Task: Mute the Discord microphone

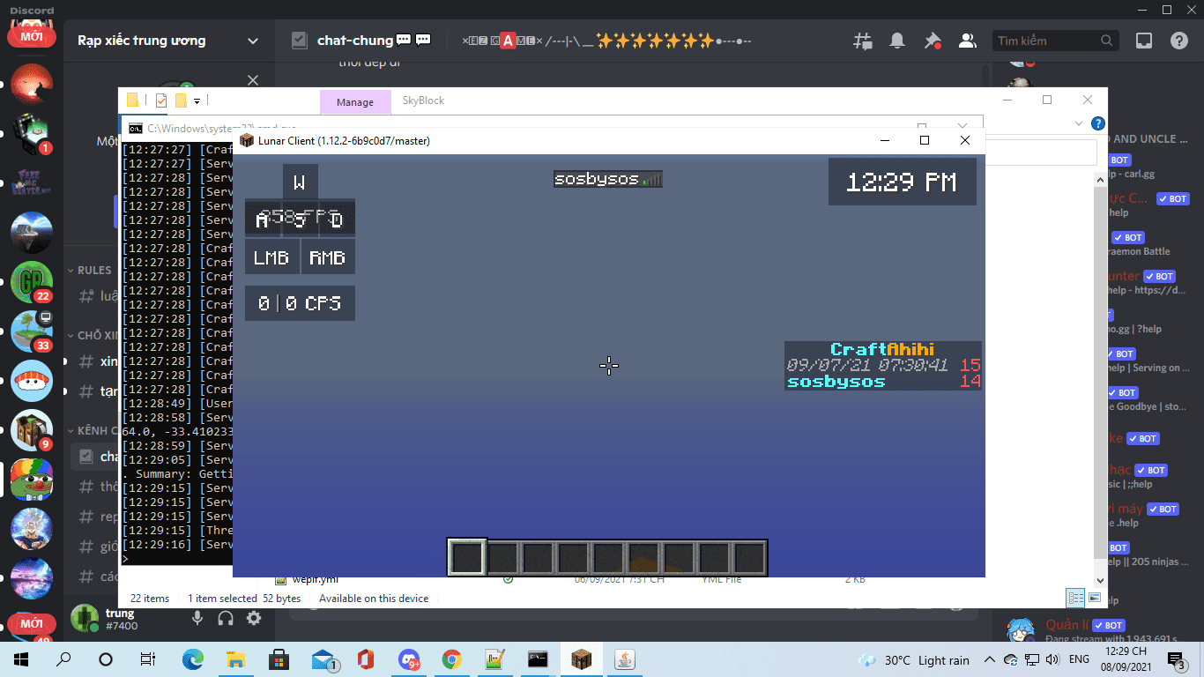Action: tap(197, 619)
